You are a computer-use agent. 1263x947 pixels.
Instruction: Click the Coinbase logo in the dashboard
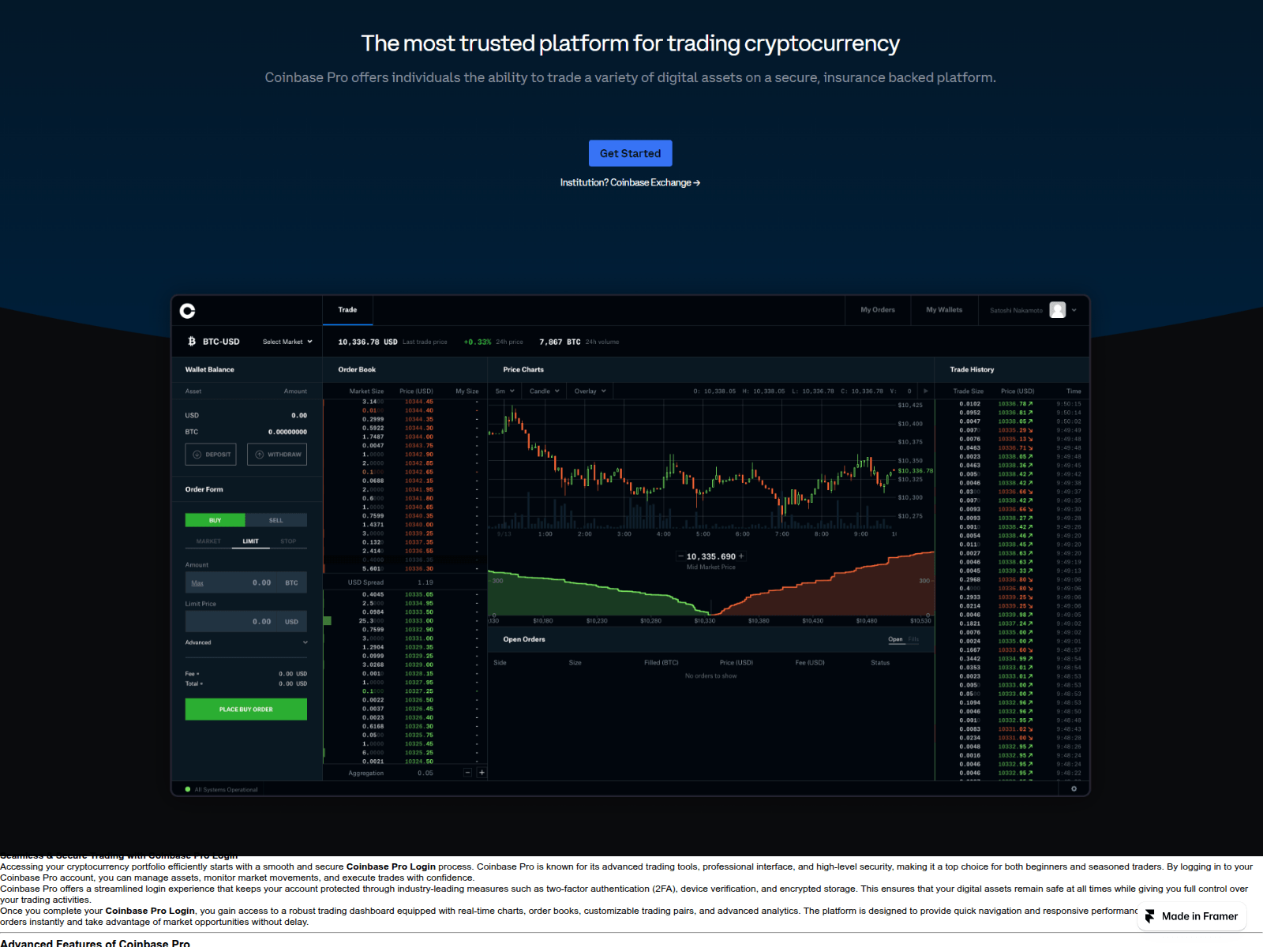[187, 311]
